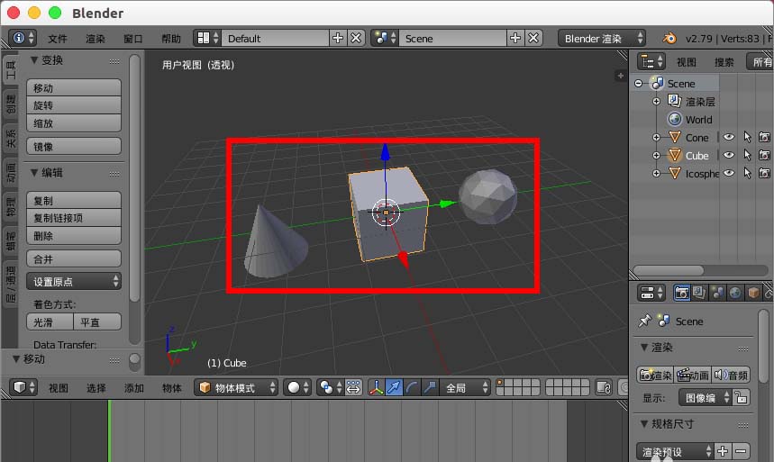Enable the translate manipulator arrow
This screenshot has width=774, height=462.
click(394, 387)
